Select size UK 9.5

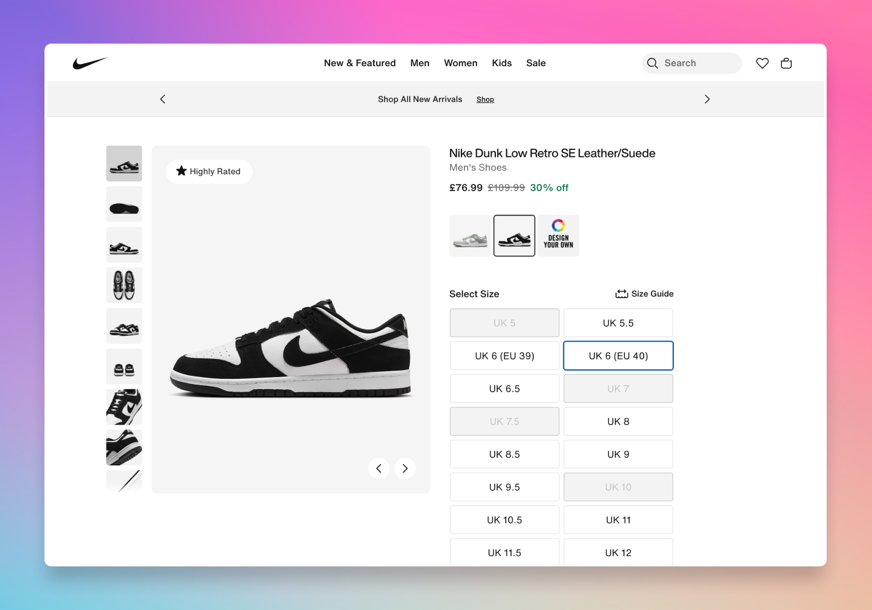[505, 487]
